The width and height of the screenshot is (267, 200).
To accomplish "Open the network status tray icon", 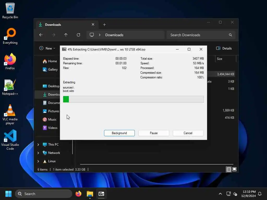I will pyautogui.click(x=228, y=194).
